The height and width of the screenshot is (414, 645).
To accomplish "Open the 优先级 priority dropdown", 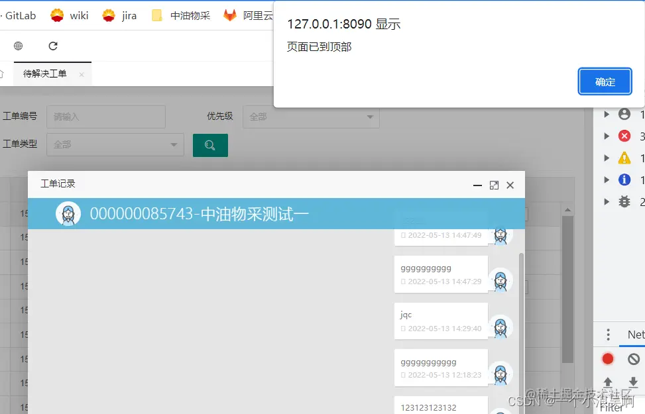I will click(x=311, y=116).
